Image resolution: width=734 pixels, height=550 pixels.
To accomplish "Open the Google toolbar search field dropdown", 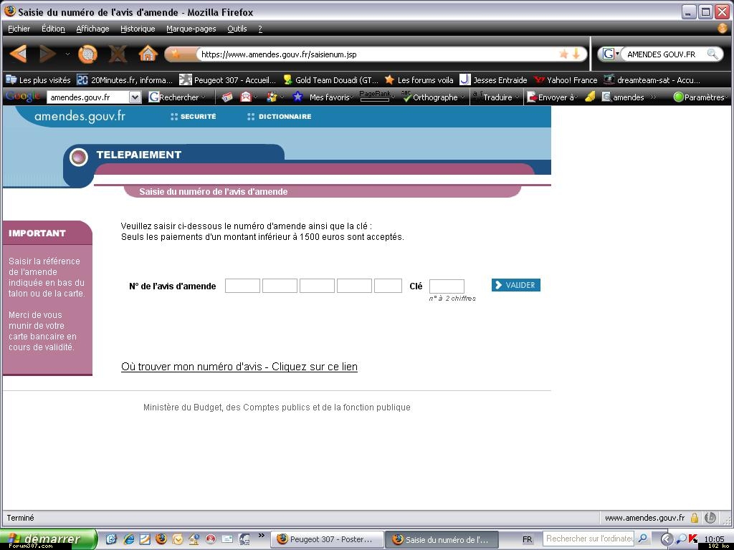I will tap(135, 97).
